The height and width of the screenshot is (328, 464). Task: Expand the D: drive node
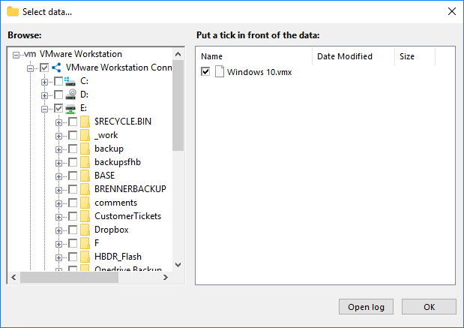tap(44, 95)
